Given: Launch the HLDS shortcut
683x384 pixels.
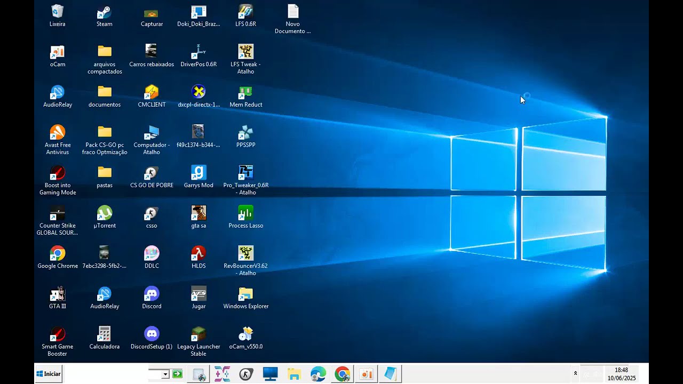Looking at the screenshot, I should click(198, 258).
